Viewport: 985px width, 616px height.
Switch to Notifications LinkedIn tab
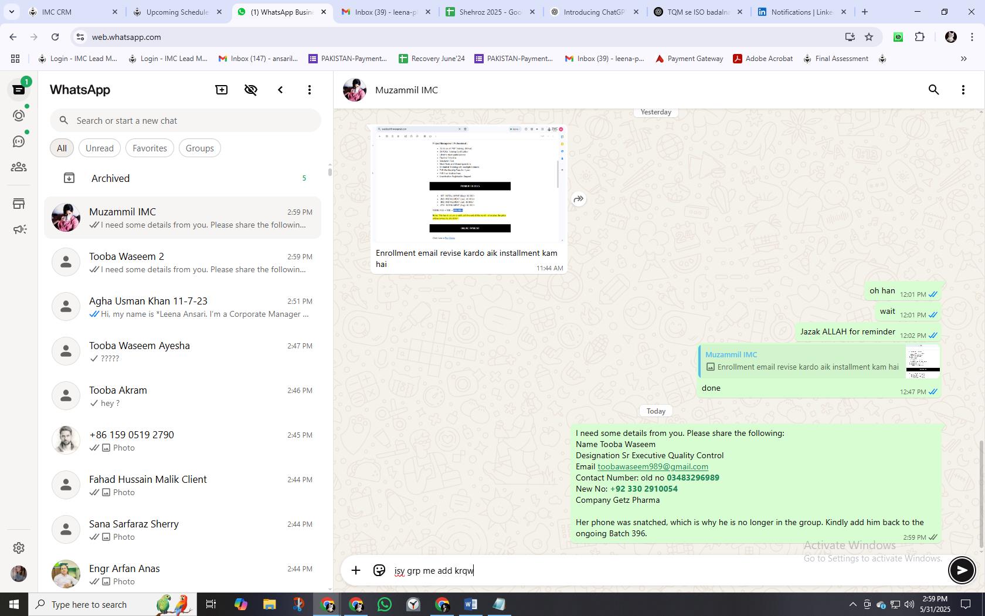801,12
